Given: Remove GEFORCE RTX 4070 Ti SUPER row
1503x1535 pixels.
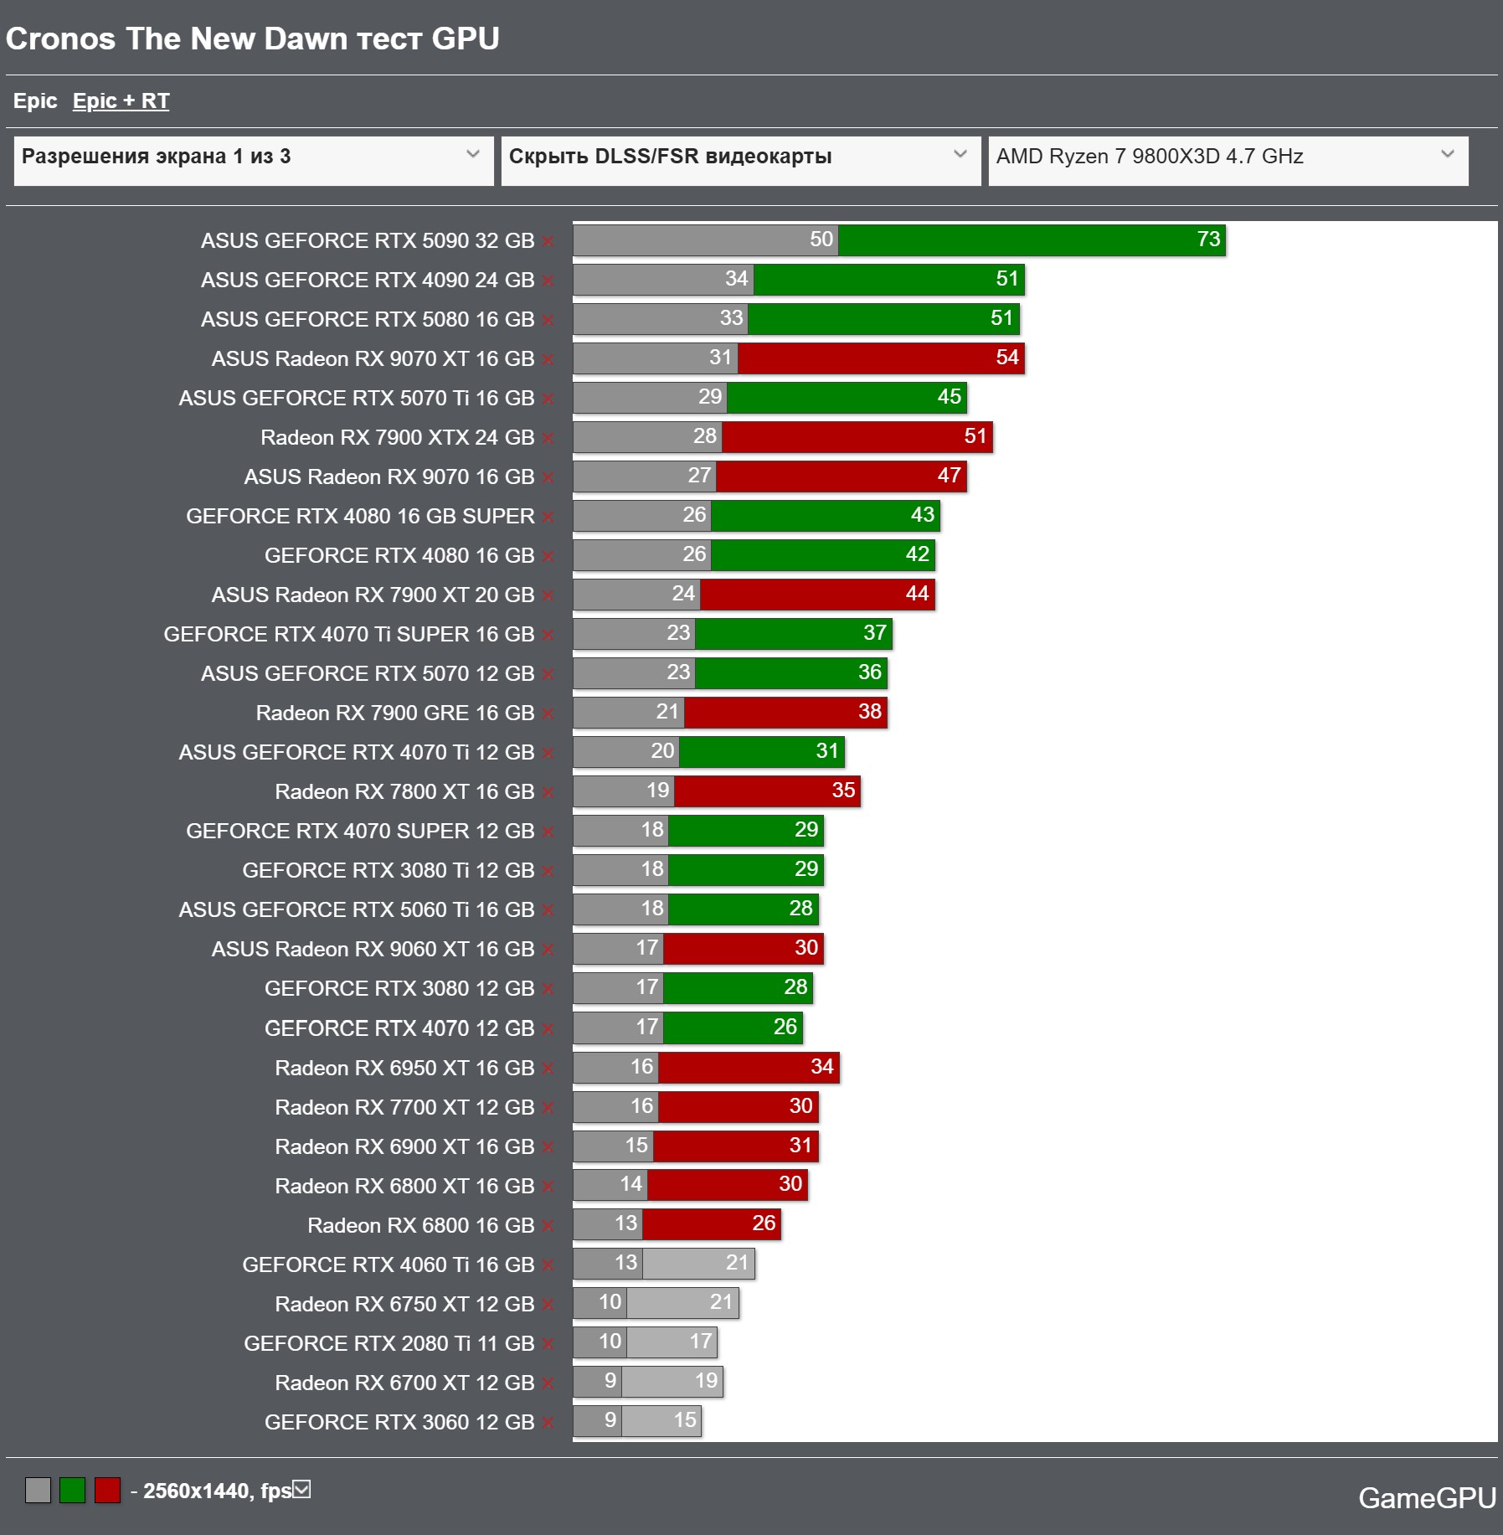Looking at the screenshot, I should [x=548, y=635].
